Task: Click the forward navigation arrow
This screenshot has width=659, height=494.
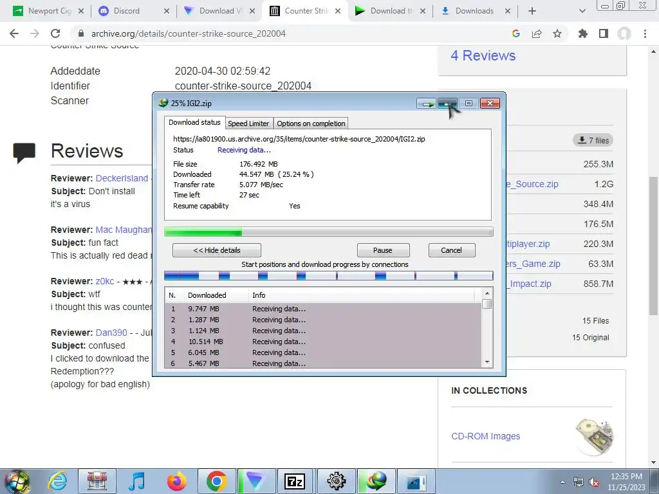Action: 35,33
